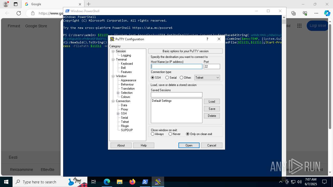
Task: Open Task View on taskbar
Action: 94,182
